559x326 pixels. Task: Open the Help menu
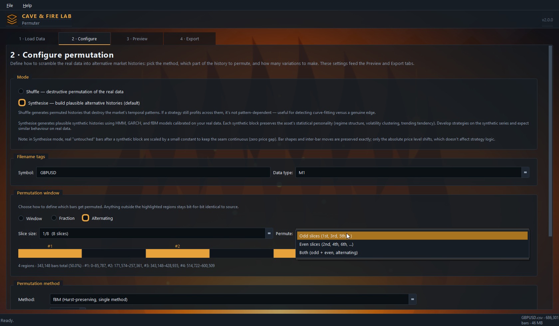coord(27,5)
